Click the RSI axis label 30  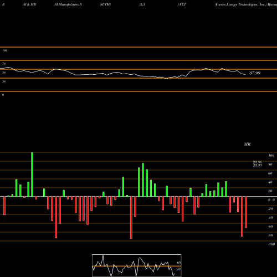pyautogui.click(x=4, y=81)
